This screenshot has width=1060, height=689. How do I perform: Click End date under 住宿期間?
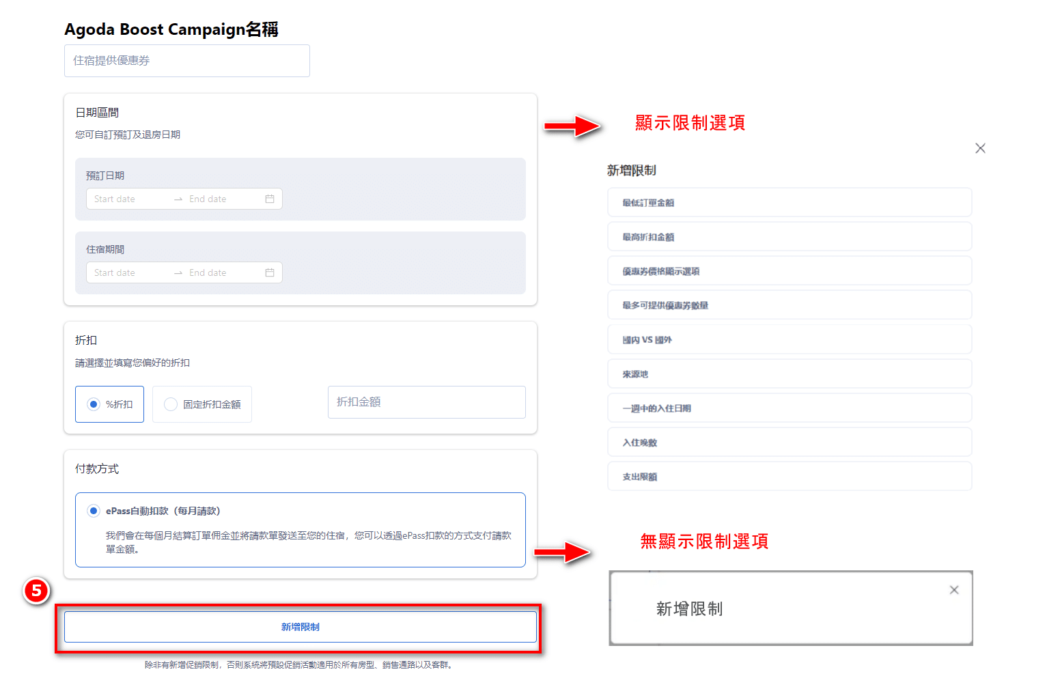click(x=208, y=272)
